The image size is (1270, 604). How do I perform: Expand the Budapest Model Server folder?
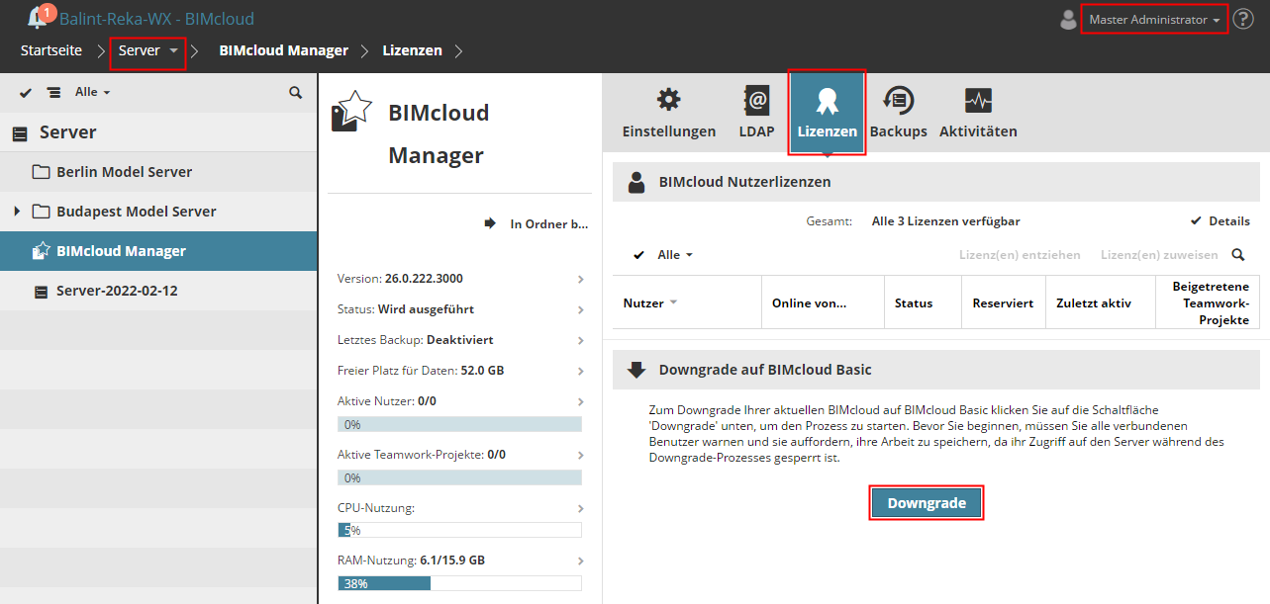(17, 212)
